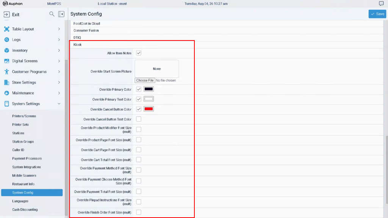Click the Exit label
388x218 pixels.
tap(16, 15)
